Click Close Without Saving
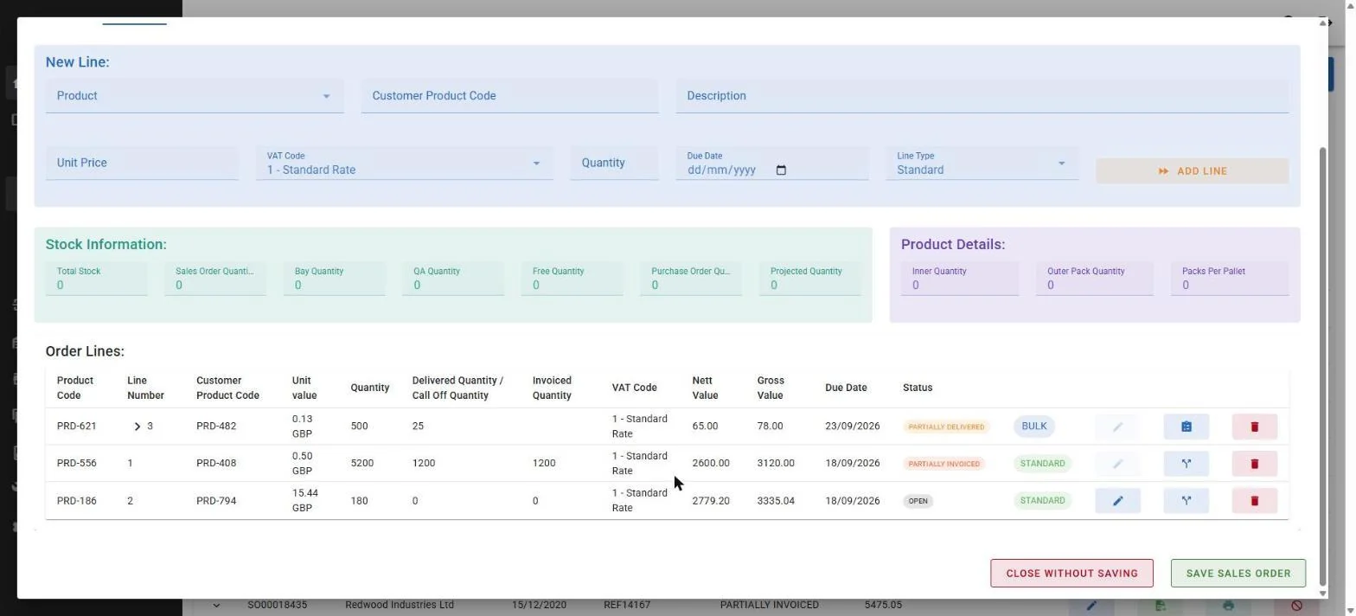The height and width of the screenshot is (616, 1356). pos(1071,574)
